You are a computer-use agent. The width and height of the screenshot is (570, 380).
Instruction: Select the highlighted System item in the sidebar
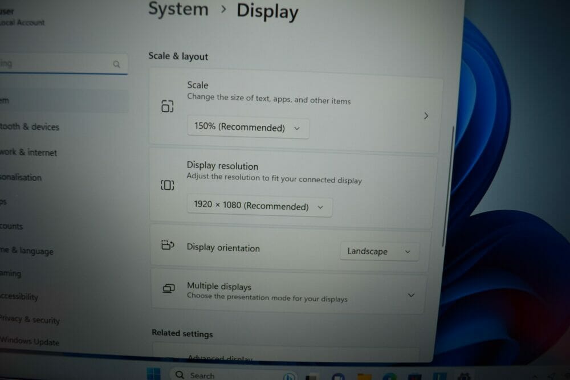pos(64,100)
